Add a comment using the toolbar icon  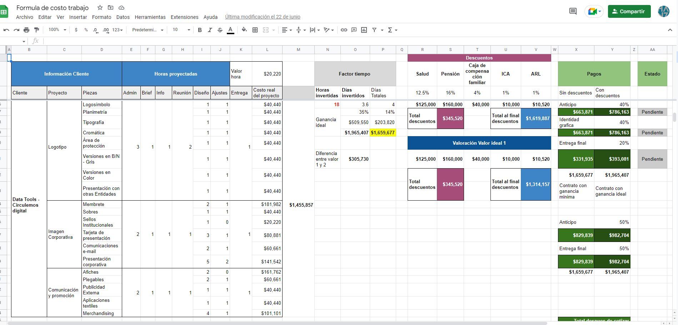click(x=354, y=30)
